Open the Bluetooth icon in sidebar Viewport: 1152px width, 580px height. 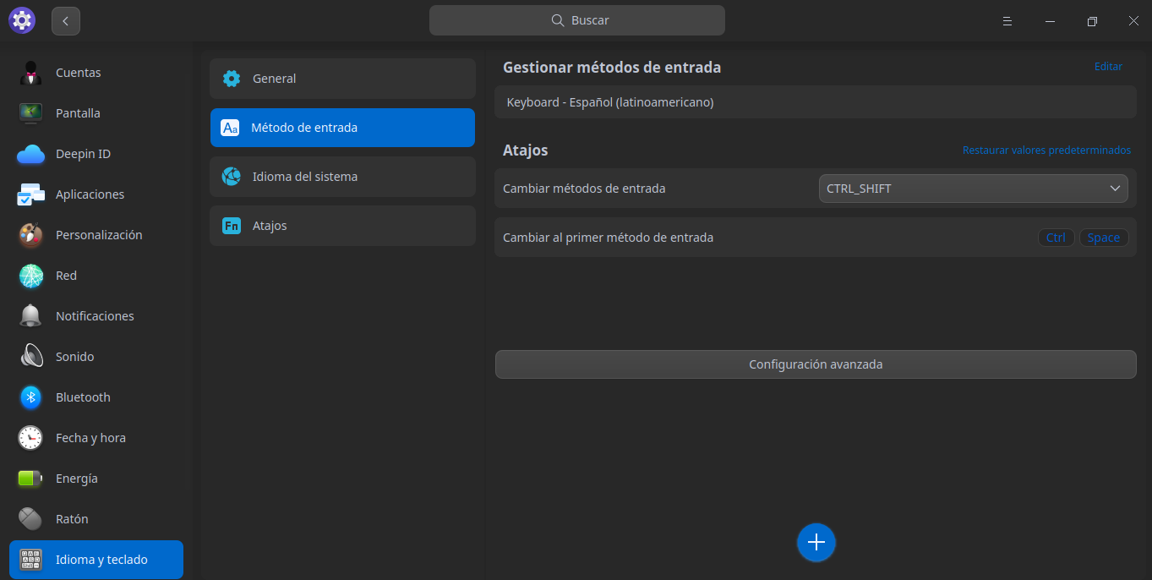[x=31, y=397]
